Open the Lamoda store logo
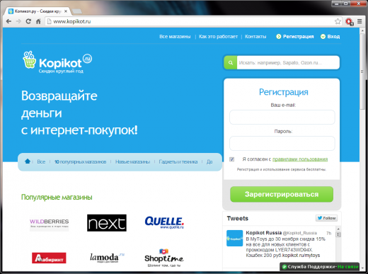 107,258
